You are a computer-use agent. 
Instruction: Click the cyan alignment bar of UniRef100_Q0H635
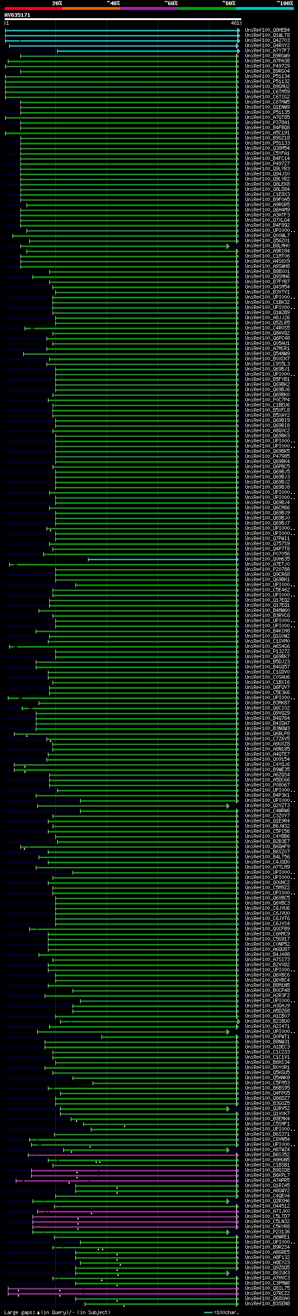click(x=163, y=559)
